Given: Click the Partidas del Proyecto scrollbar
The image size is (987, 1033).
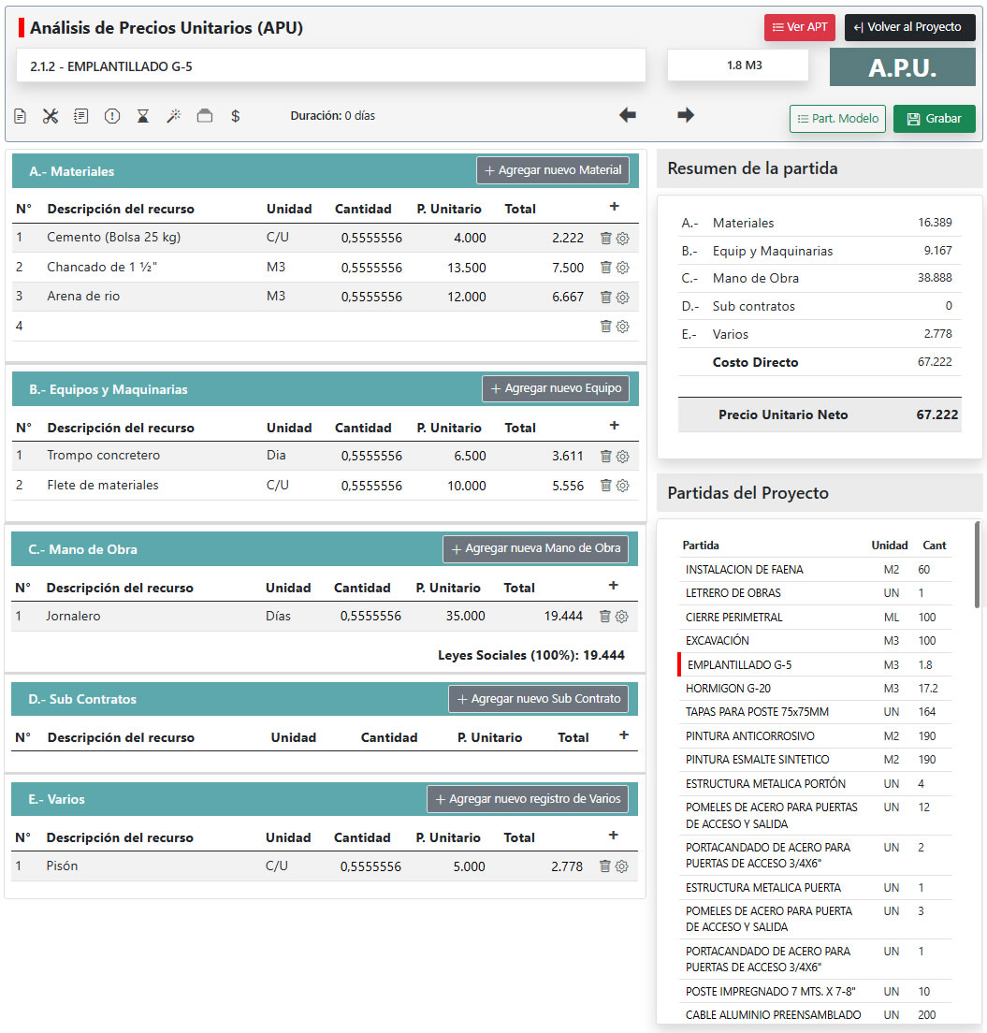Looking at the screenshot, I should tap(977, 565).
